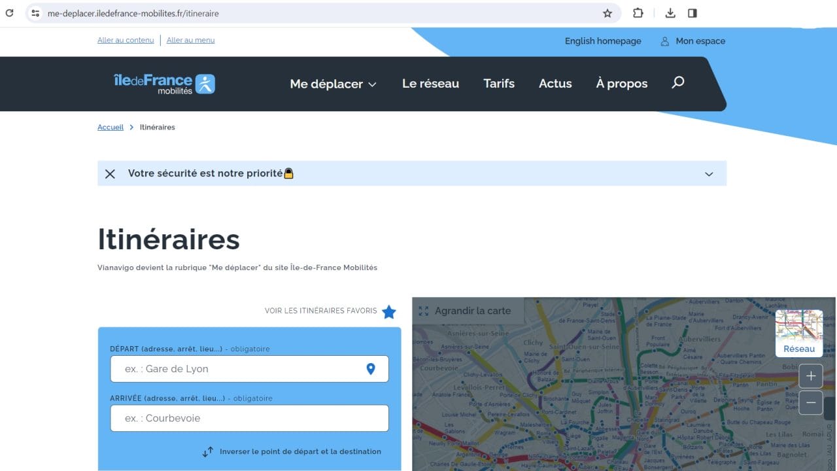Select the 'Réseau' map layer thumbnail
This screenshot has width=837, height=471.
tap(799, 332)
